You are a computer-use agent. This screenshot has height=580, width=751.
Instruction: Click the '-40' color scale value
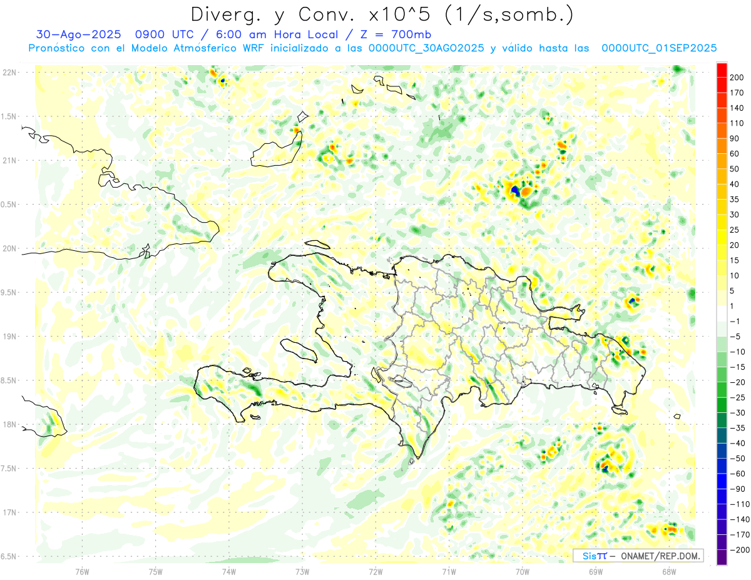tap(738, 443)
